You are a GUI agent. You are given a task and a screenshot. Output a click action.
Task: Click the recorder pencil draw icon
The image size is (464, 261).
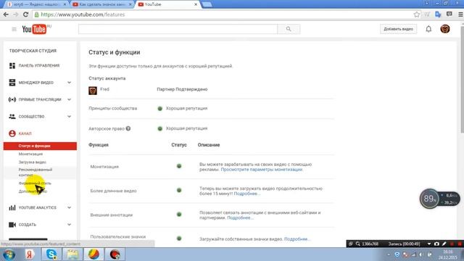pos(444,244)
